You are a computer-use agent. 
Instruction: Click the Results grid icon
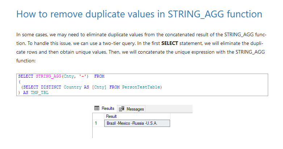97,108
